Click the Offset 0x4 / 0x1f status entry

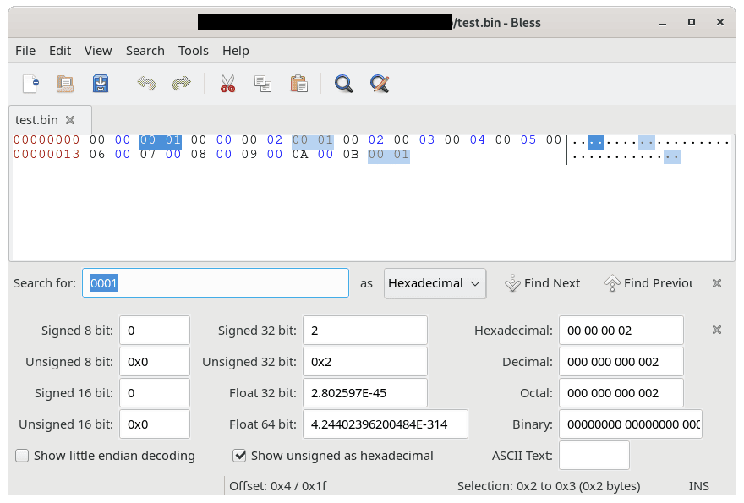pos(277,486)
